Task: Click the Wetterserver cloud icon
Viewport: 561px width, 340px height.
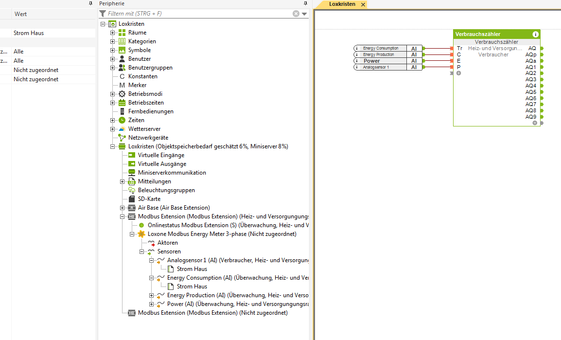Action: (x=122, y=129)
